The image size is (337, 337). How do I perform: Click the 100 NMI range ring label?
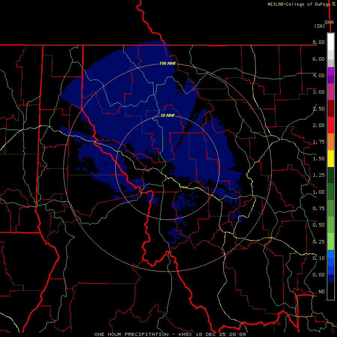pyautogui.click(x=167, y=63)
